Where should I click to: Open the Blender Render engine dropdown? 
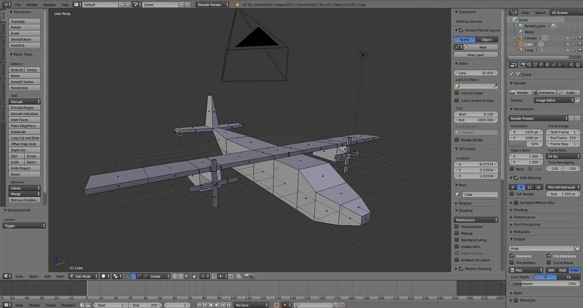(213, 5)
